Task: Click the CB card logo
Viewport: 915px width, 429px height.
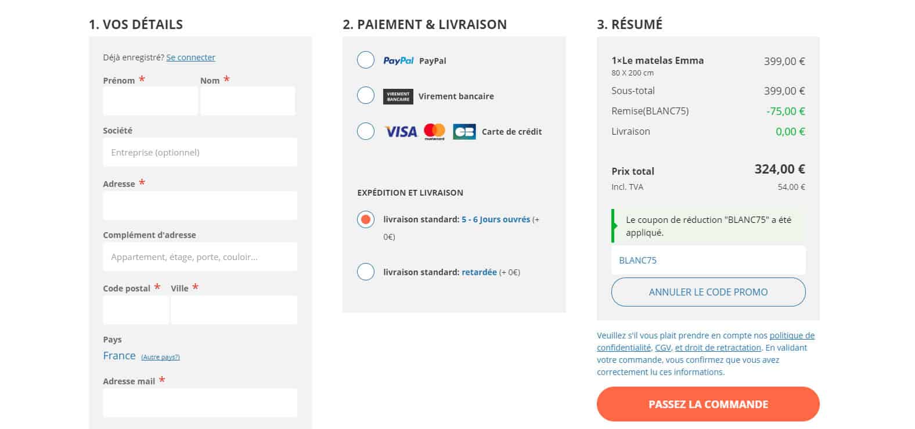Action: click(464, 132)
